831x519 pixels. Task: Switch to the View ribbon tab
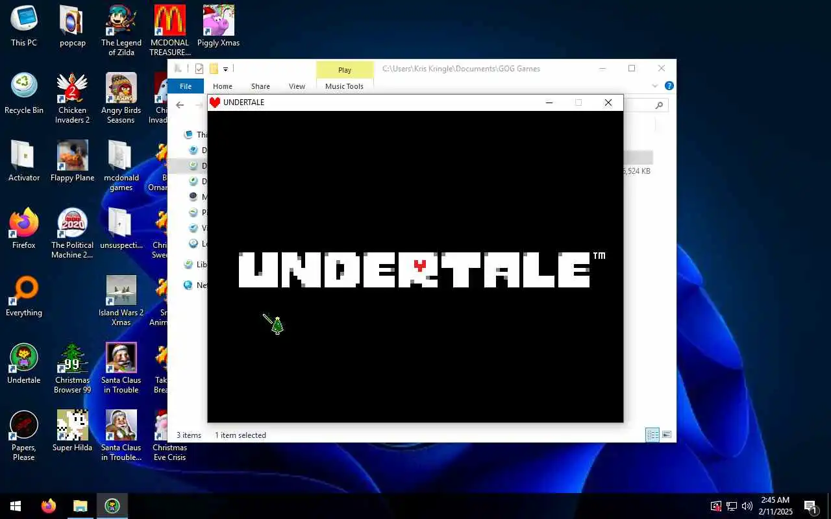coord(297,86)
